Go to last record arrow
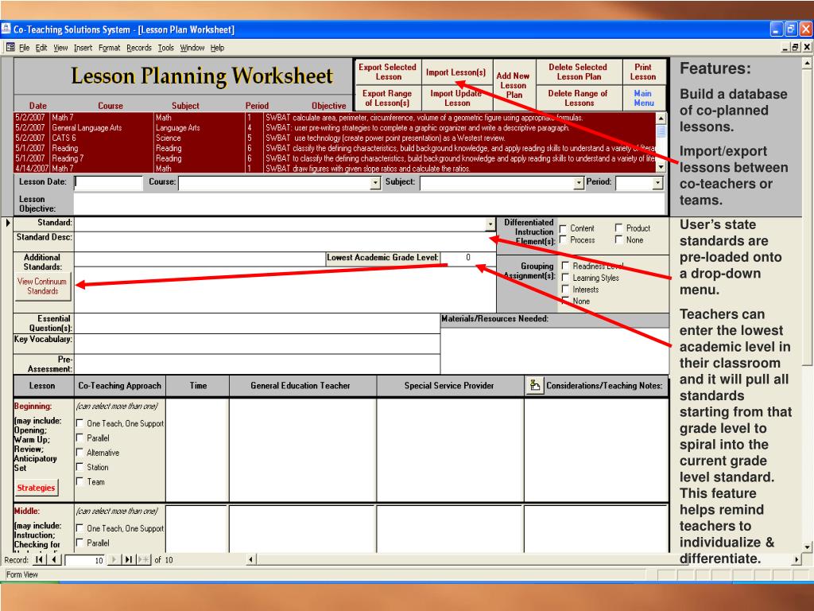 128,559
